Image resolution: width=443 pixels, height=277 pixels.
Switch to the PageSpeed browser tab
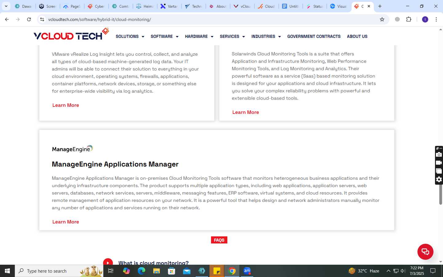tap(71, 6)
